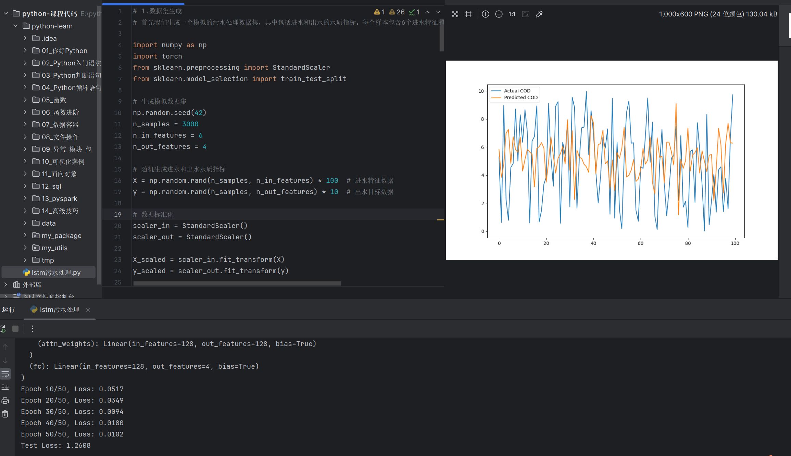The image size is (791, 456).
Task: Print the run console output
Action: 5,401
